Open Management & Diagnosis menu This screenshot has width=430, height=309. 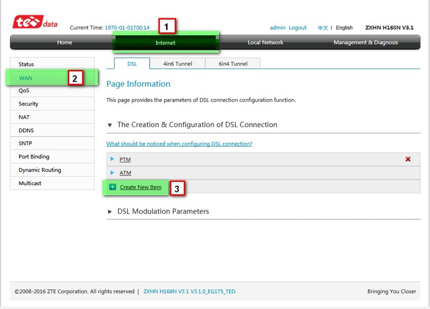click(366, 42)
